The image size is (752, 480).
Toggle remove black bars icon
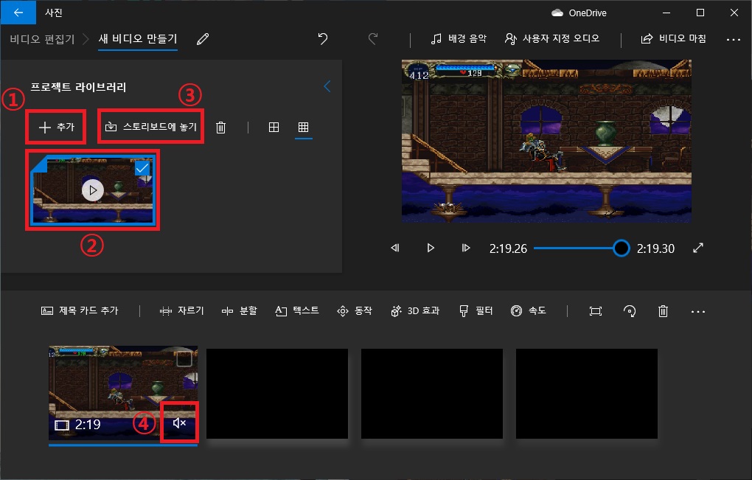coord(595,311)
